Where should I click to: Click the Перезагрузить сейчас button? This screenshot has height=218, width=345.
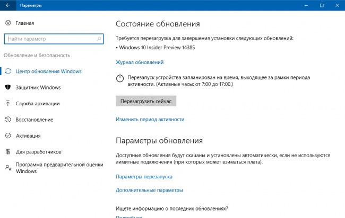[146, 101]
